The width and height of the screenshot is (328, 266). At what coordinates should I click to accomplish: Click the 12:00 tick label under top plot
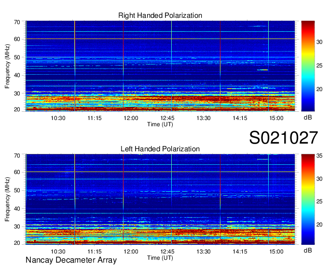(x=131, y=118)
